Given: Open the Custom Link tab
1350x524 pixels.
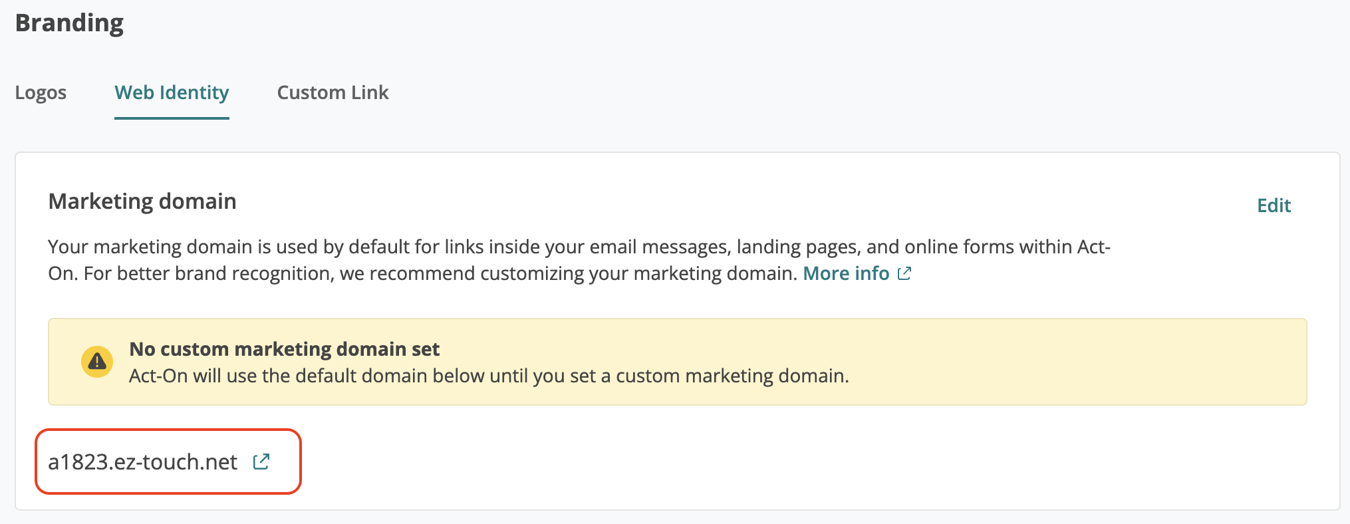Looking at the screenshot, I should pos(333,92).
